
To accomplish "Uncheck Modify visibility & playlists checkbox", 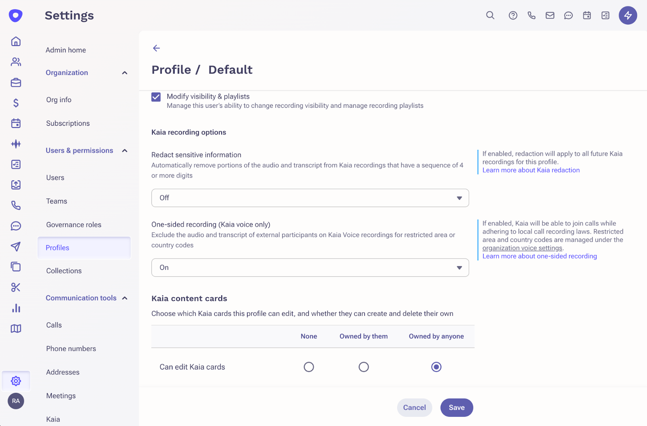I will [x=156, y=97].
